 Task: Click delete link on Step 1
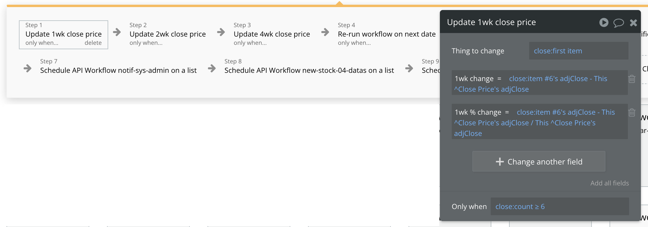[93, 43]
